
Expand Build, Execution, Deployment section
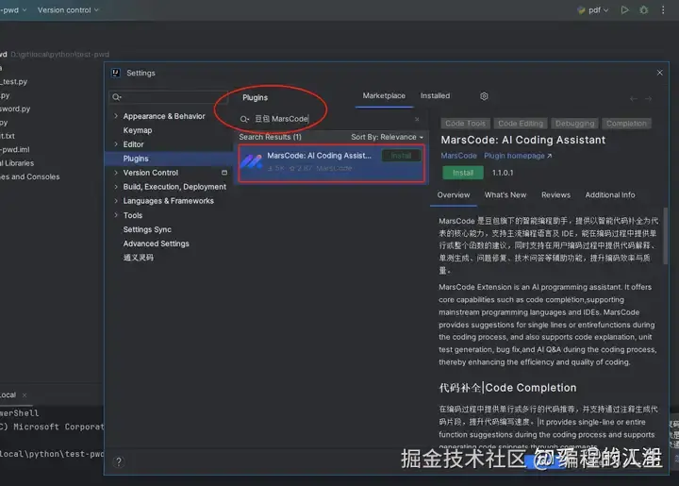[116, 187]
